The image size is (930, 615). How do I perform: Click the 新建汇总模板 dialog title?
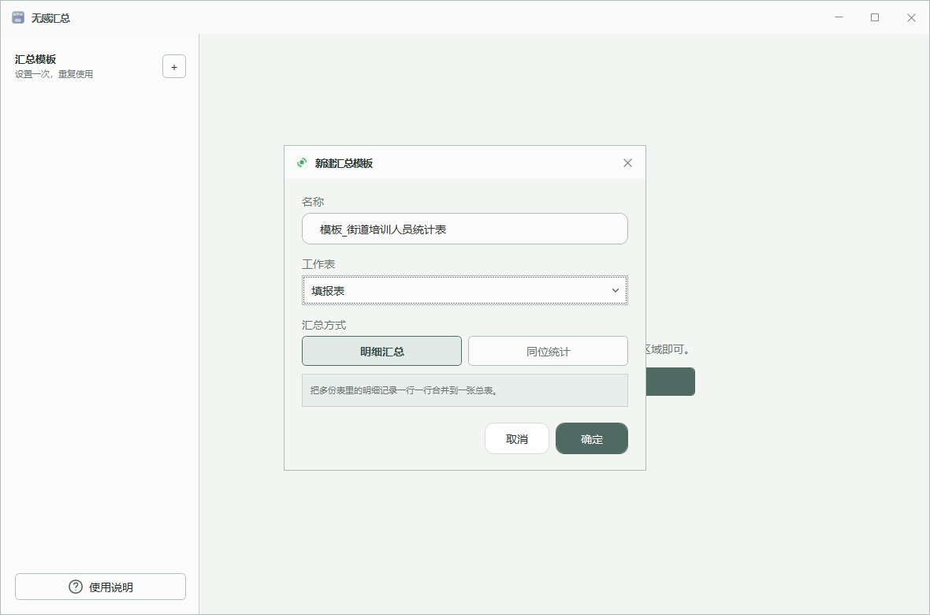click(344, 163)
